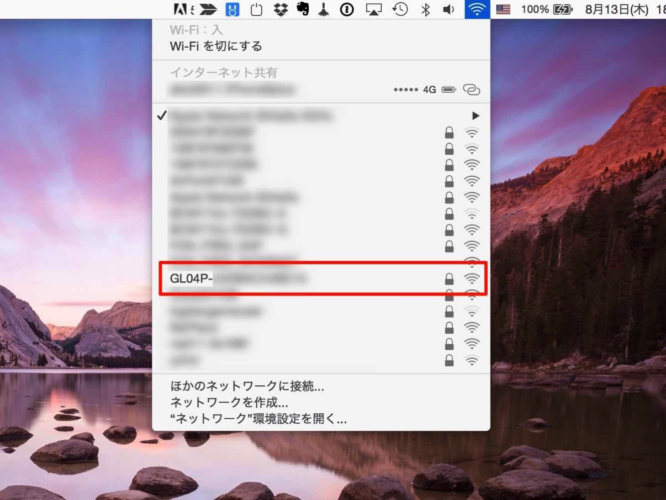This screenshot has height=500, width=666.
Task: Open the Time Machine clock icon
Action: [x=400, y=9]
